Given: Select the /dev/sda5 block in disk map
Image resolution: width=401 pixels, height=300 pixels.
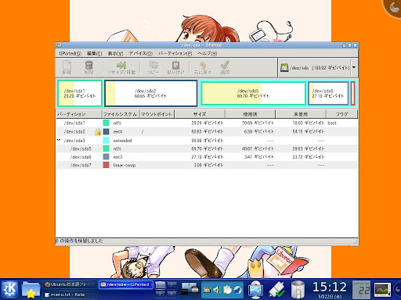Looking at the screenshot, I should 253,93.
